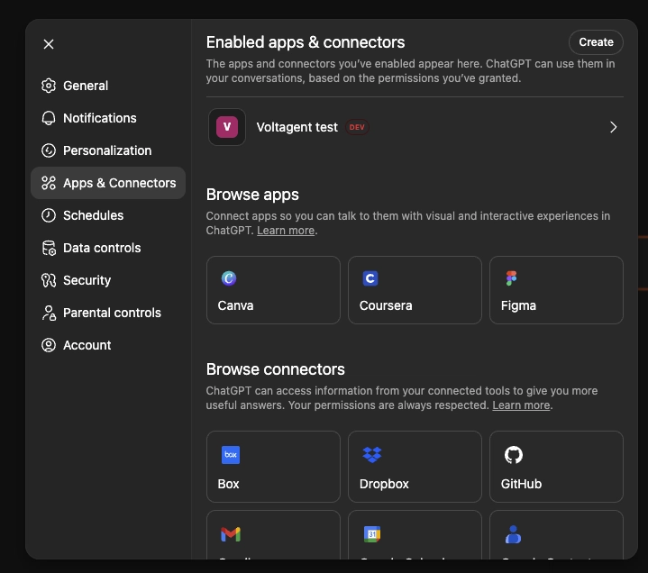The image size is (648, 573).
Task: Click the Canva app icon
Action: [229, 278]
